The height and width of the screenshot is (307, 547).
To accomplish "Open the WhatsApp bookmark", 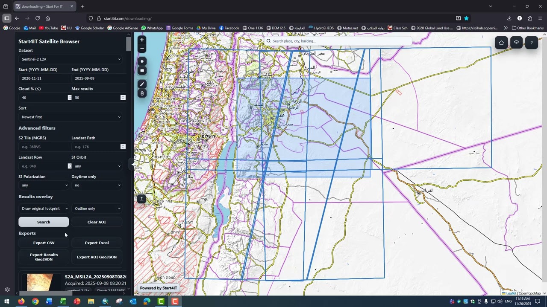I will [x=152, y=28].
